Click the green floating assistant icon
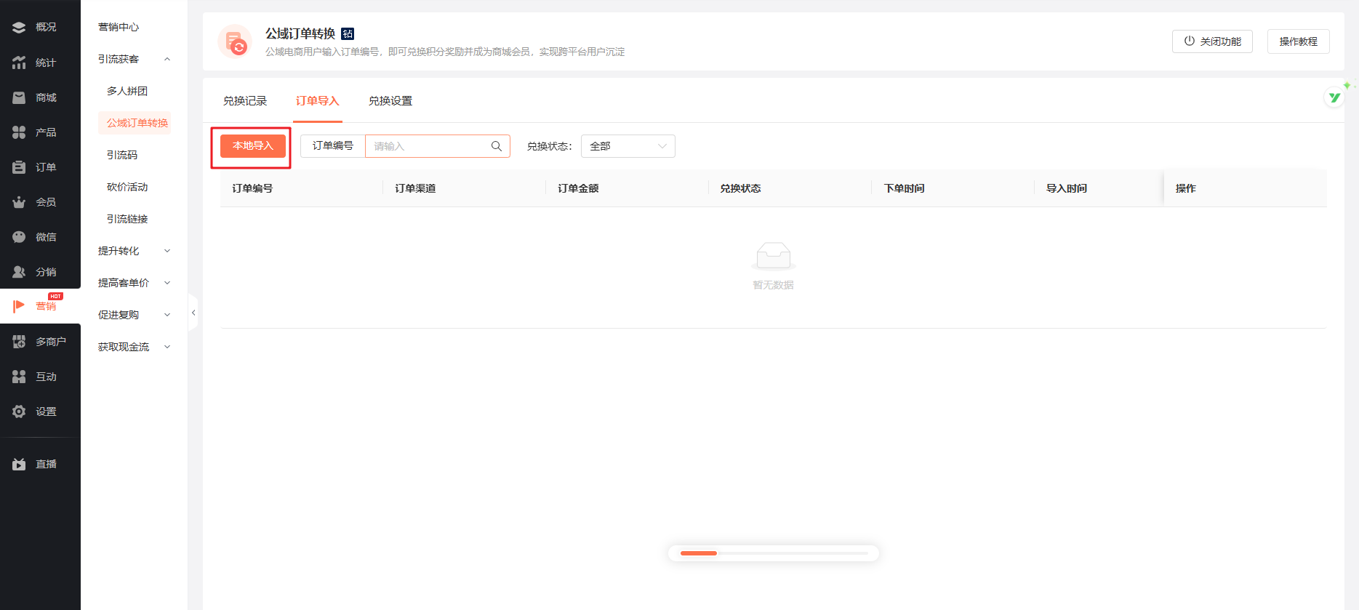 tap(1334, 97)
